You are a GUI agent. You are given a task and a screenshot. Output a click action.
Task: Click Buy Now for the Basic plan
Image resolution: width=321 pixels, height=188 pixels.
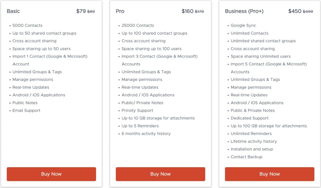click(x=51, y=174)
